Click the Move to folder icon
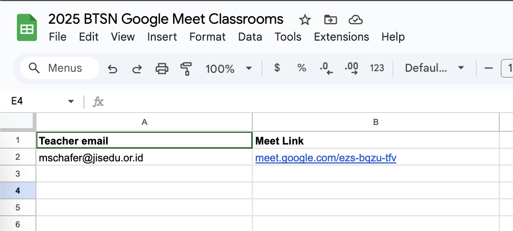 click(330, 20)
